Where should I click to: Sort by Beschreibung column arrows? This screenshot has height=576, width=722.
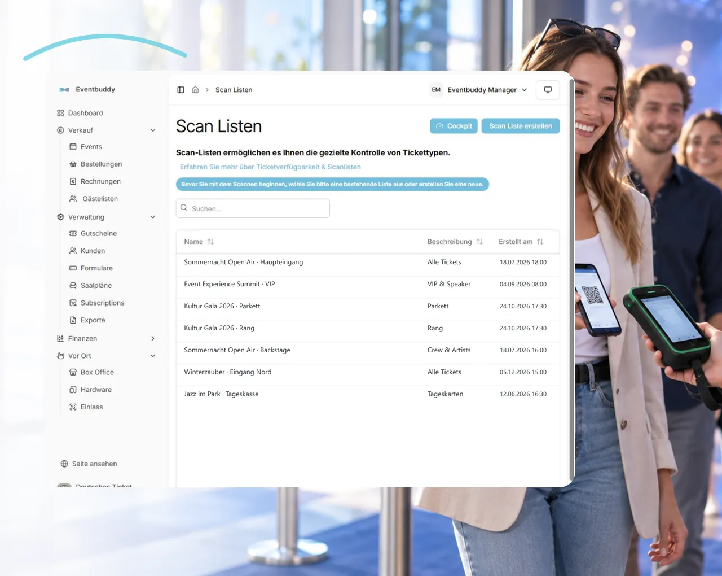pos(479,242)
